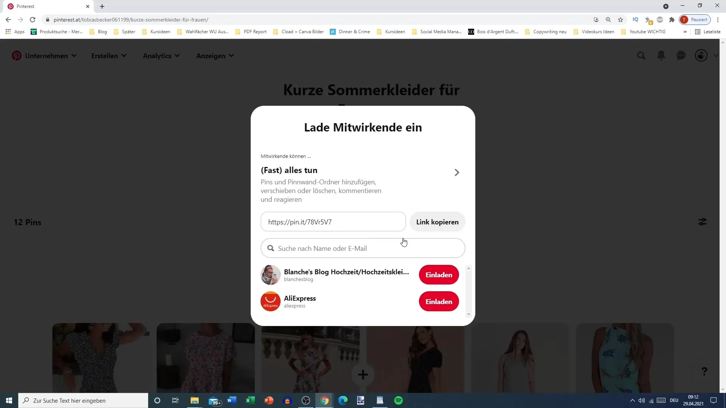Open collaborator permissions chevron

457,172
